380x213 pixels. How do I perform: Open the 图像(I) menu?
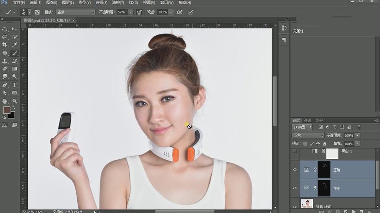[52, 3]
